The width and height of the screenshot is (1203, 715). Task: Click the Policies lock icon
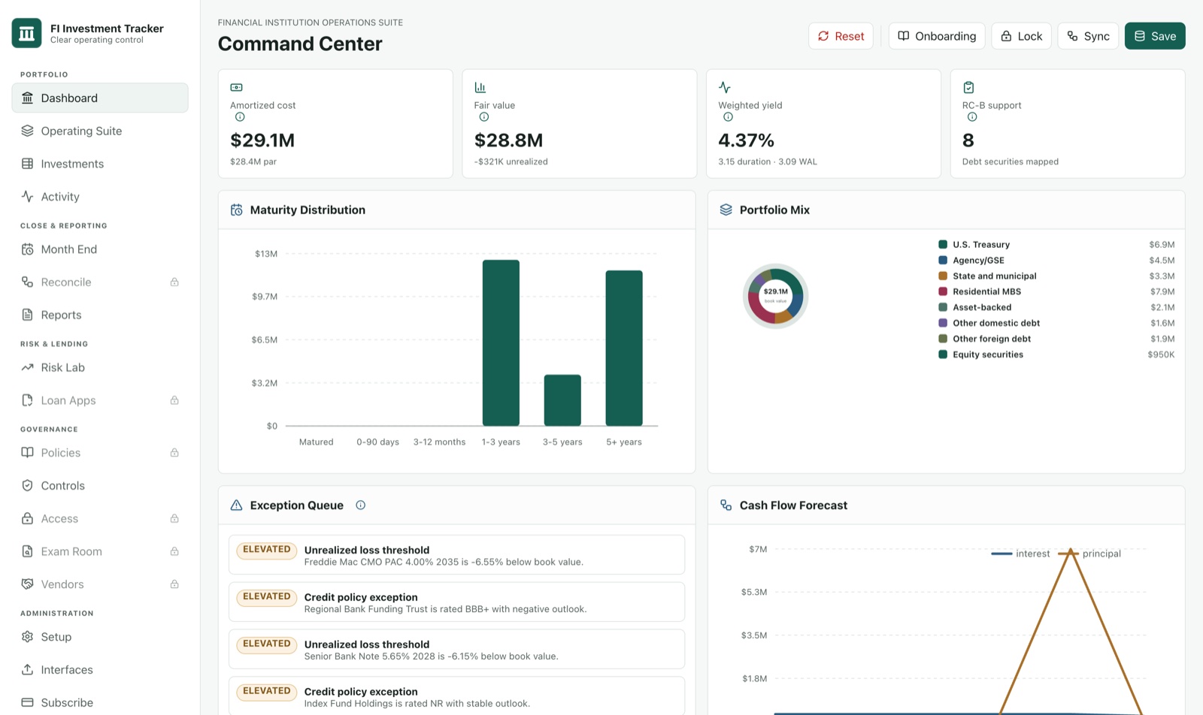point(174,453)
